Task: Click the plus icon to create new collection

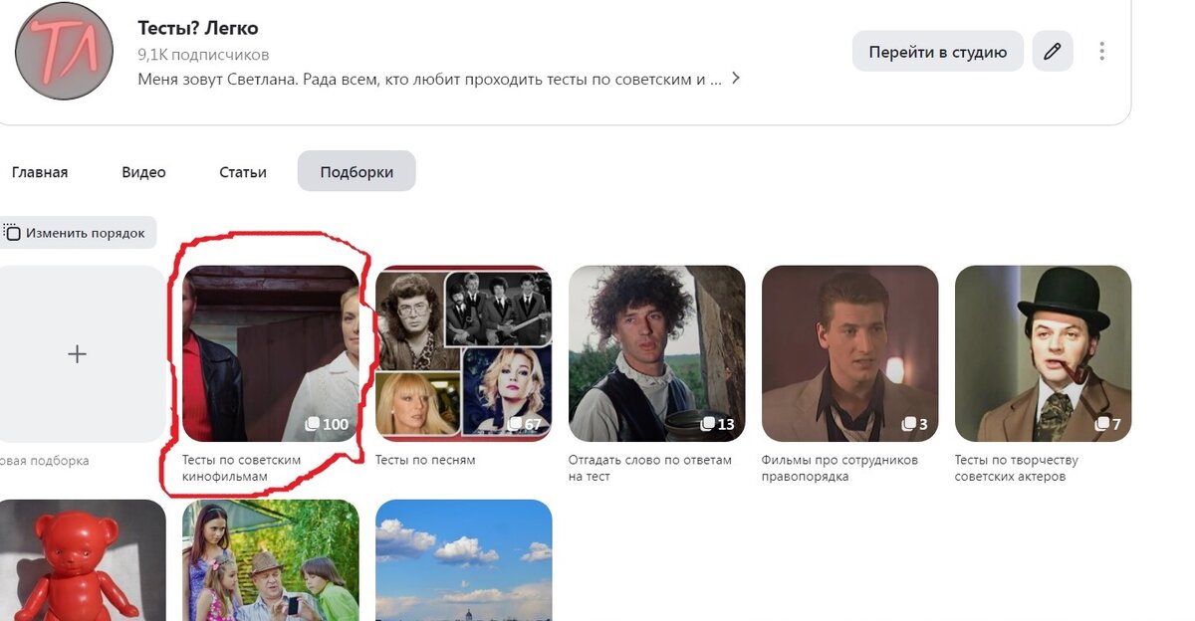Action: (x=77, y=354)
